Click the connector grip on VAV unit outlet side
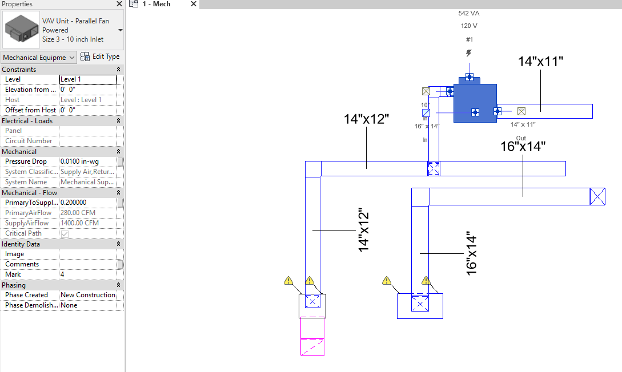 (497, 111)
